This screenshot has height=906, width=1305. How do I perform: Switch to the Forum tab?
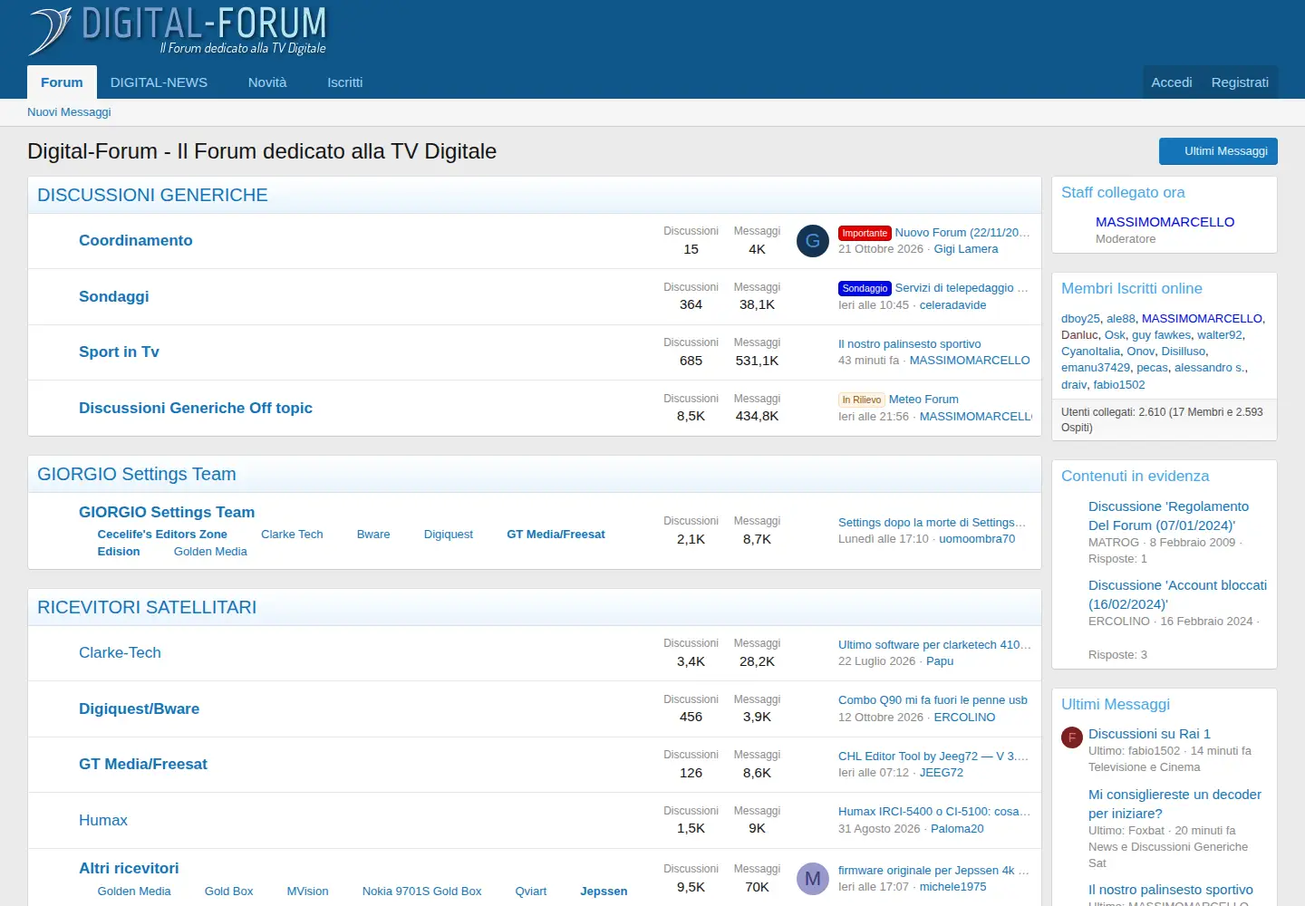(62, 82)
